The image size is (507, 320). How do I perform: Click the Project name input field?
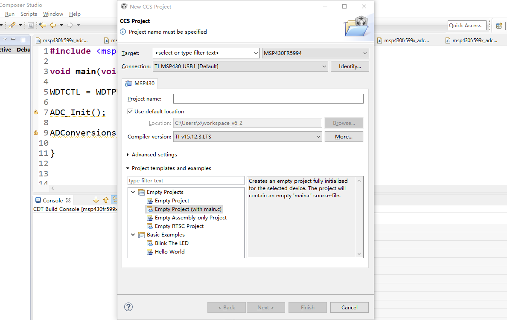[268, 98]
